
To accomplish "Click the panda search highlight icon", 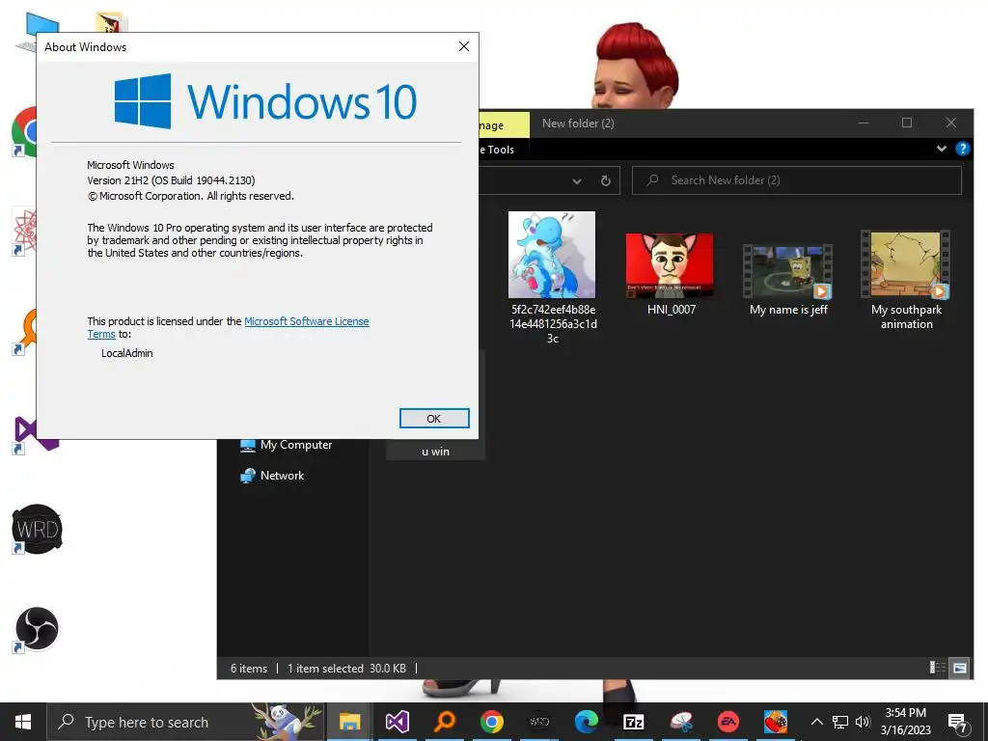I will [287, 722].
